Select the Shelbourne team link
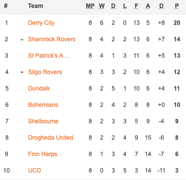Screen dimensions: 186x180 43,121
